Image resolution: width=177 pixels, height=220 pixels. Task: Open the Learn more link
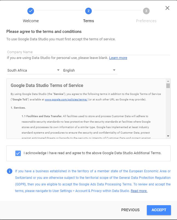(118, 58)
